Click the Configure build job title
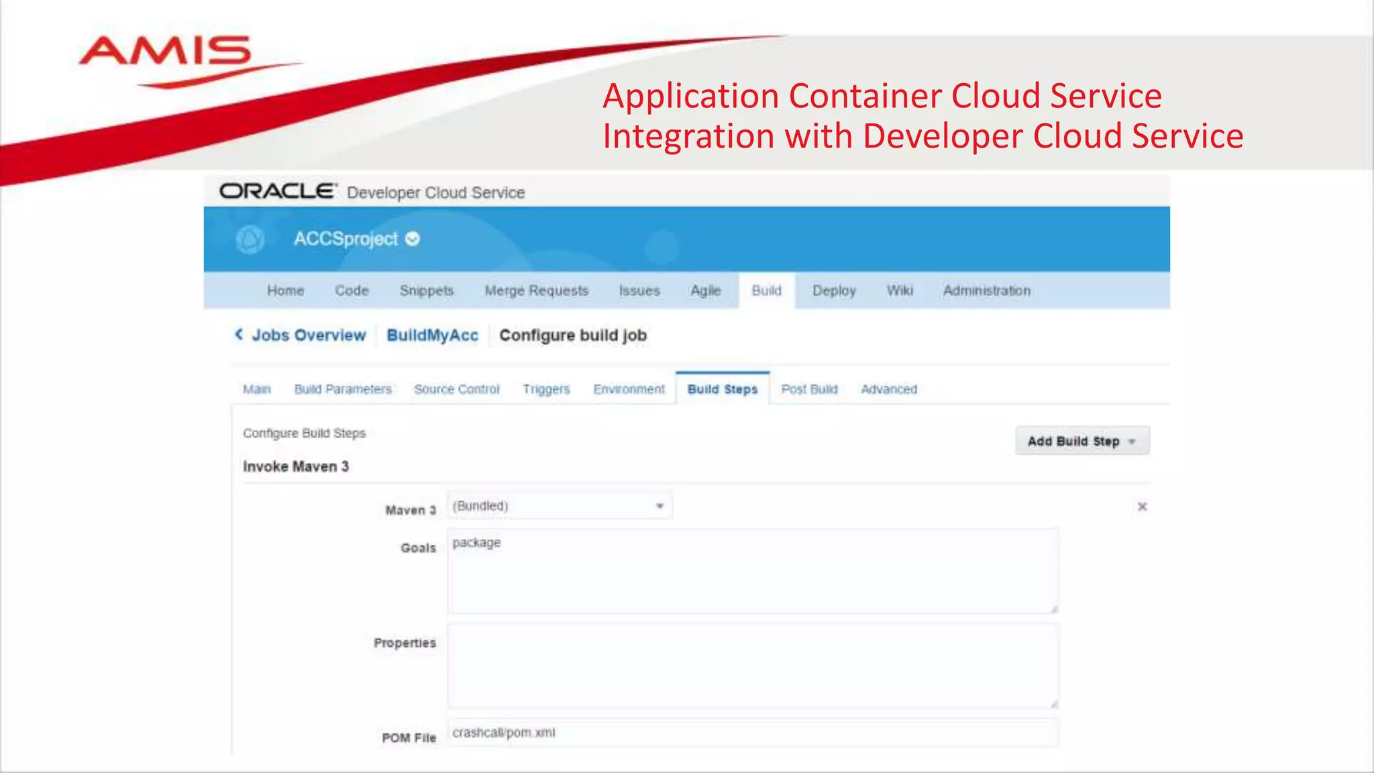The height and width of the screenshot is (773, 1374). 573,335
